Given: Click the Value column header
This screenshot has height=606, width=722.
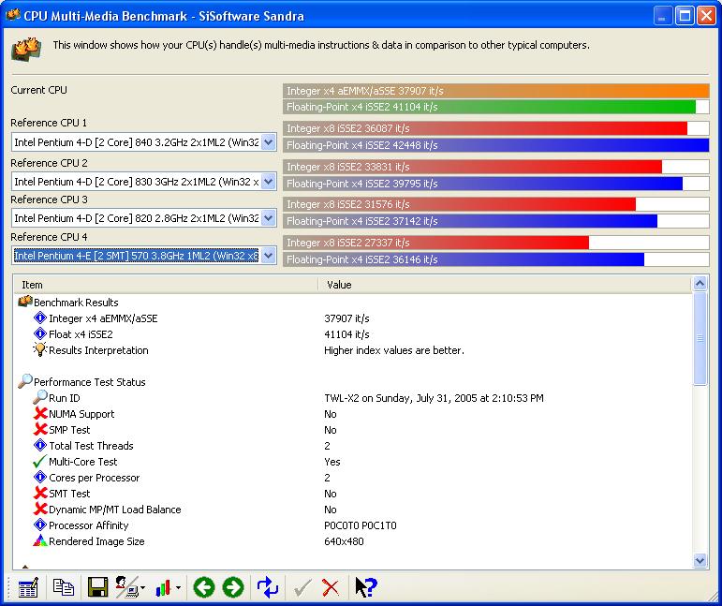Looking at the screenshot, I should pos(505,285).
